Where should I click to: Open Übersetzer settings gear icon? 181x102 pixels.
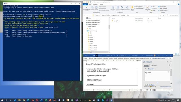click(x=169, y=65)
